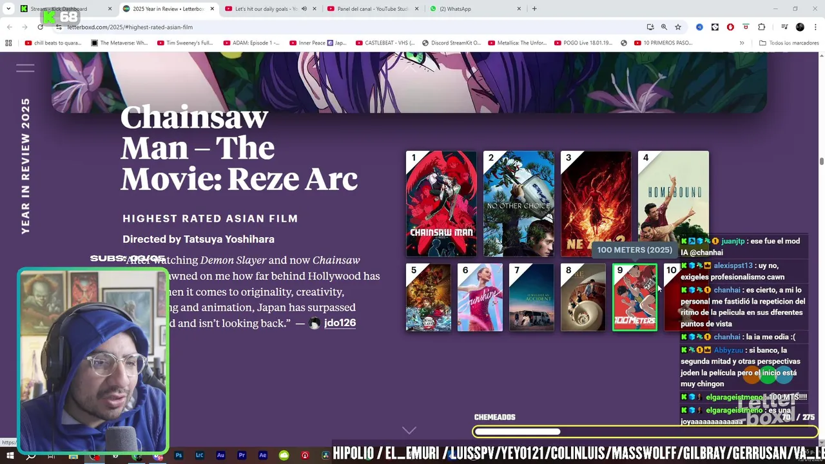Bookmark this page with the star icon

click(678, 27)
